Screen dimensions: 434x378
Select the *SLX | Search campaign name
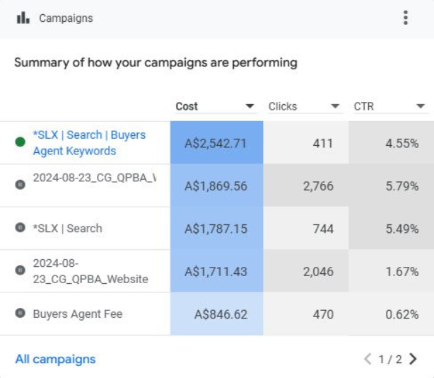click(x=67, y=228)
